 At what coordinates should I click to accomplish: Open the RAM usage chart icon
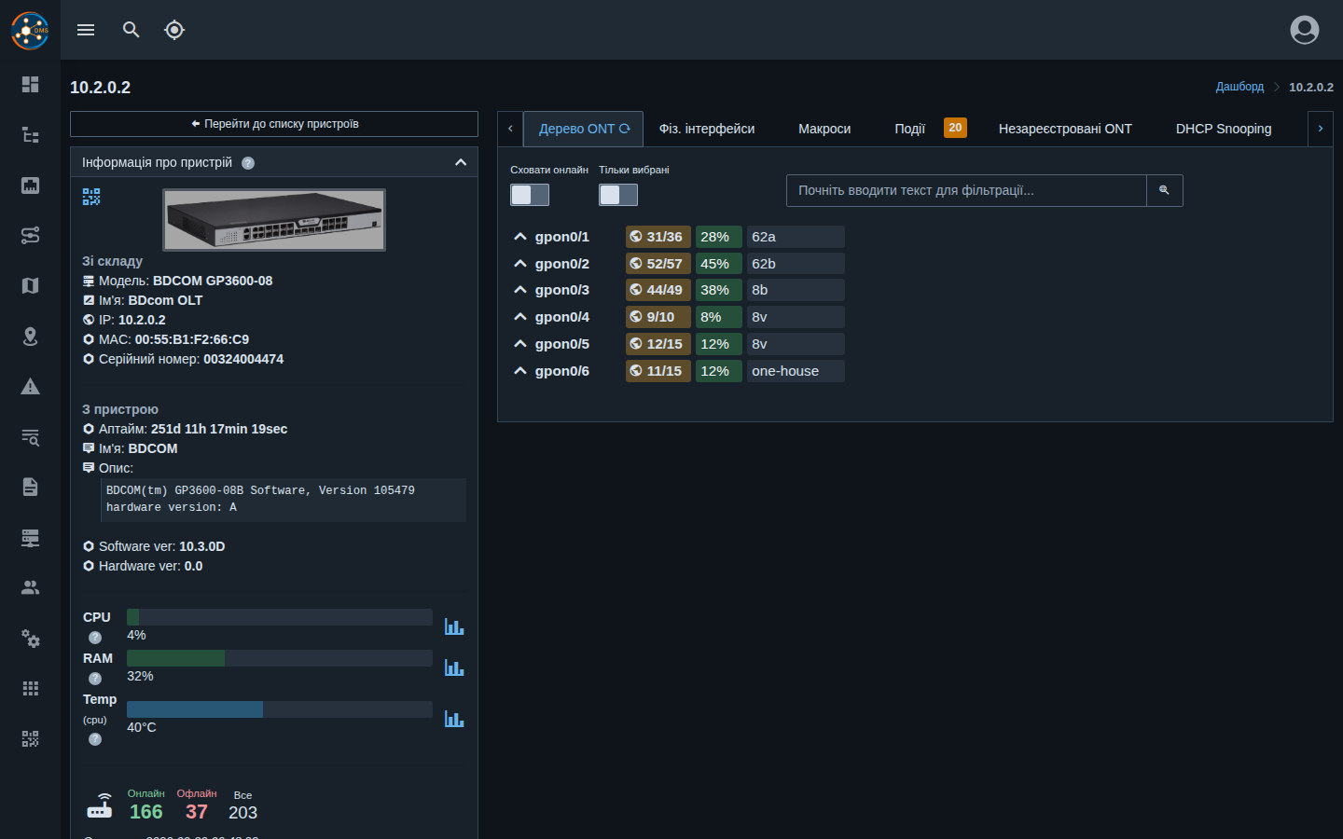point(454,667)
